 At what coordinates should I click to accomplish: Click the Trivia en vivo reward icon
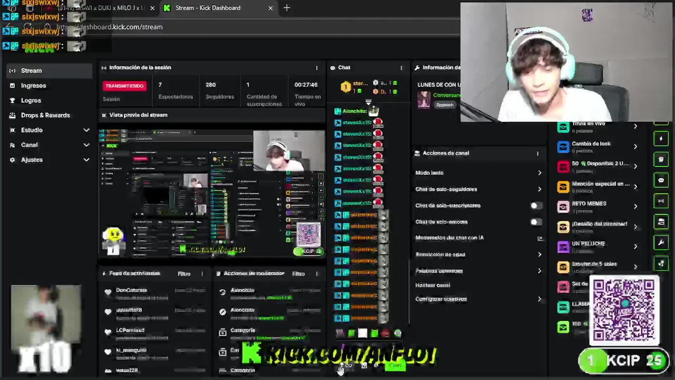563,127
